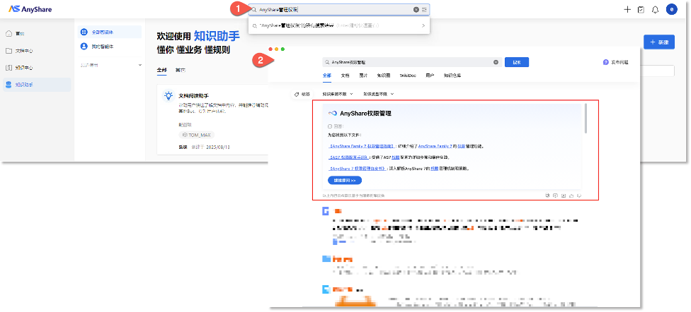The image size is (691, 312).
Task: Click the blue 搜索 button in search window
Action: [517, 62]
